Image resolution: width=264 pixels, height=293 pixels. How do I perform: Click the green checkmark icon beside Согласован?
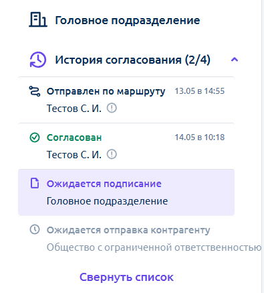tap(35, 137)
